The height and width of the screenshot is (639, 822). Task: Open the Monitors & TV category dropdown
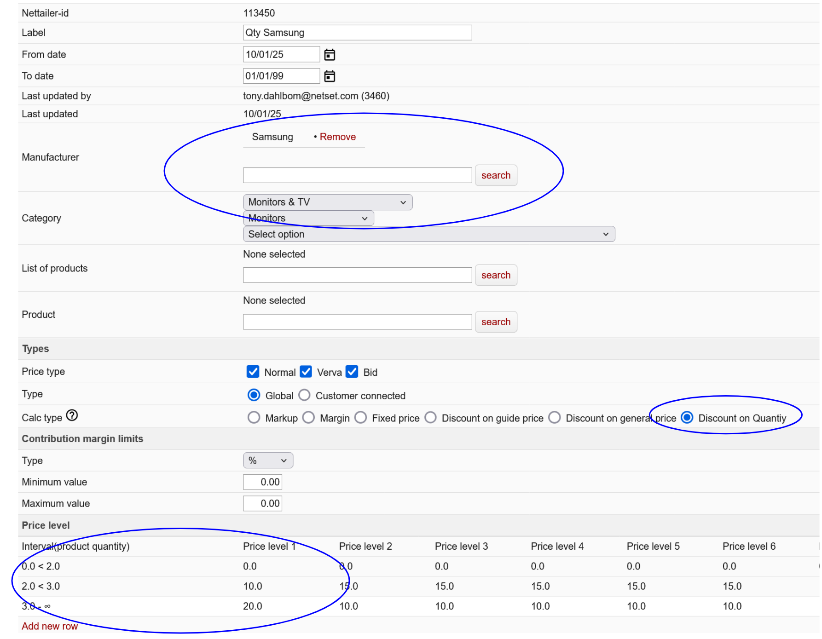pos(328,202)
